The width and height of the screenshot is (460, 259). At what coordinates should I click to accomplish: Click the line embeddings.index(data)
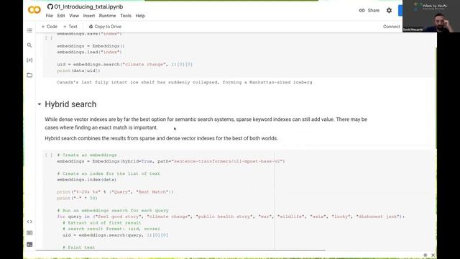click(86, 179)
